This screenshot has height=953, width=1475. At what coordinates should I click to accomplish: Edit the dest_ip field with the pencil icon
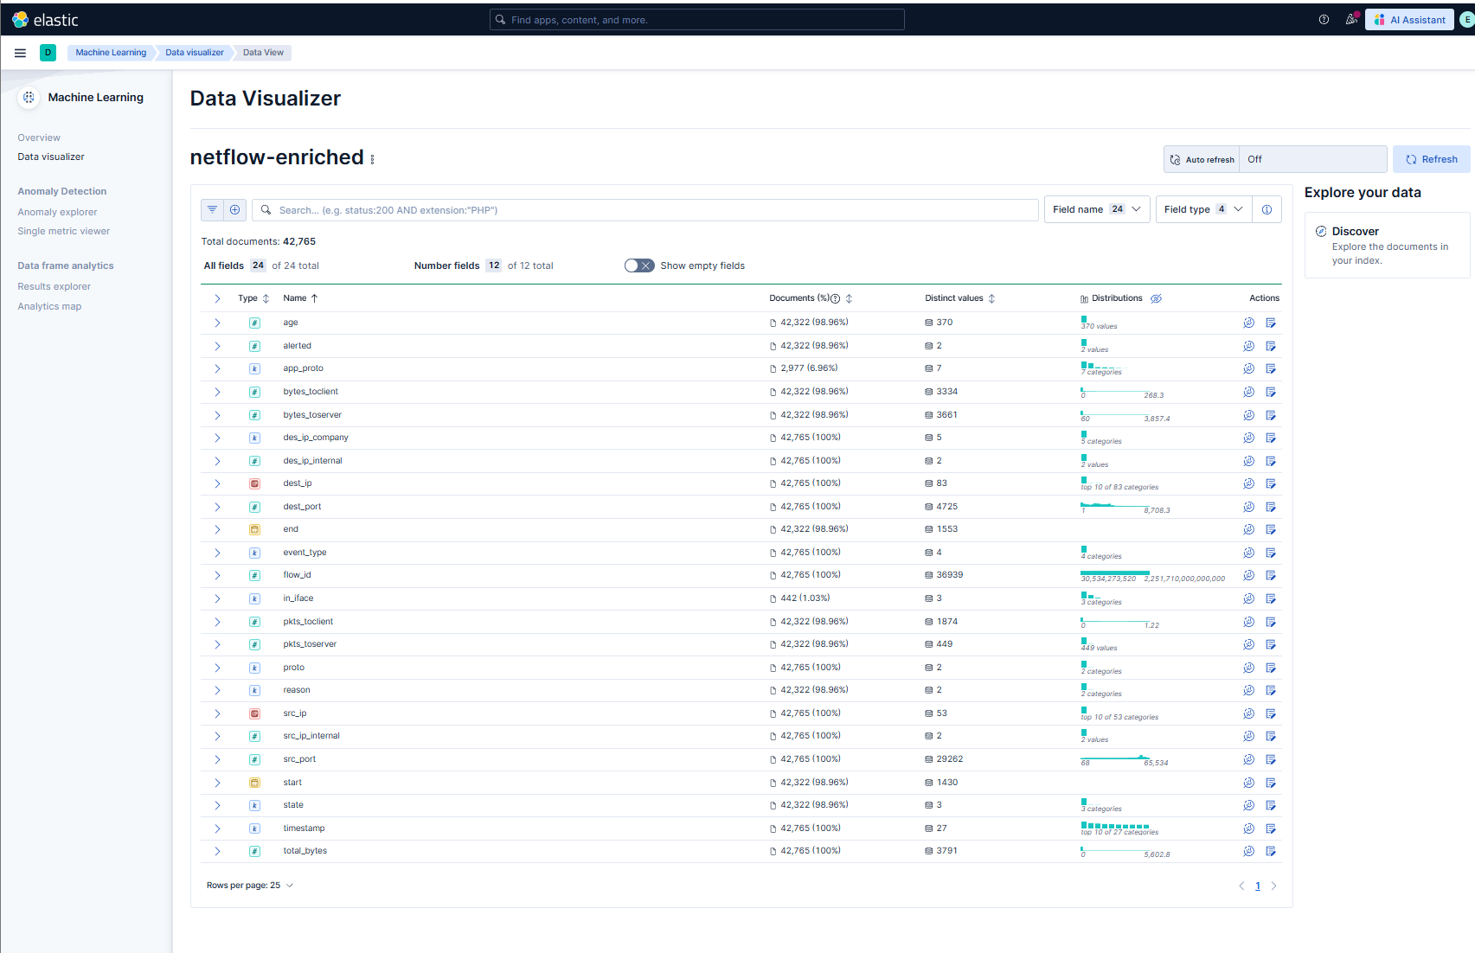click(x=1271, y=483)
